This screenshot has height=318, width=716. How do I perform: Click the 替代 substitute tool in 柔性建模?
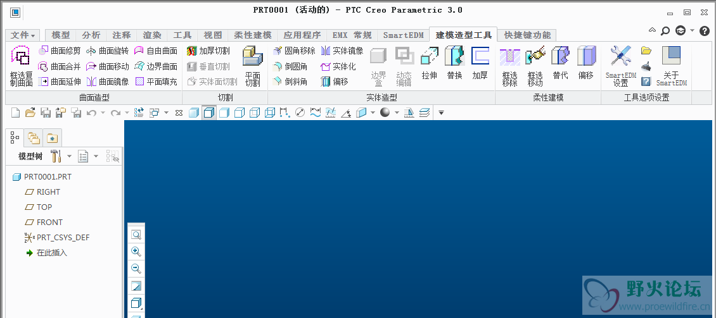coord(560,64)
